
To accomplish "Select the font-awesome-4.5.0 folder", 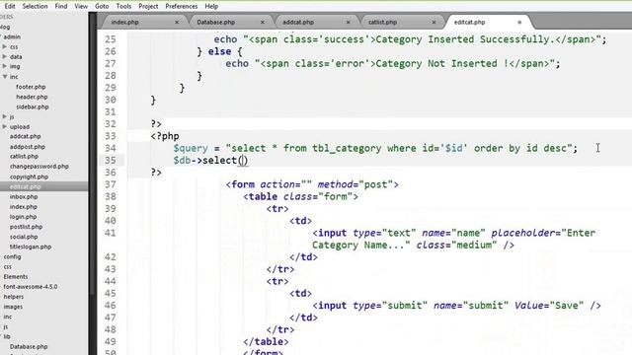I will 31,287.
